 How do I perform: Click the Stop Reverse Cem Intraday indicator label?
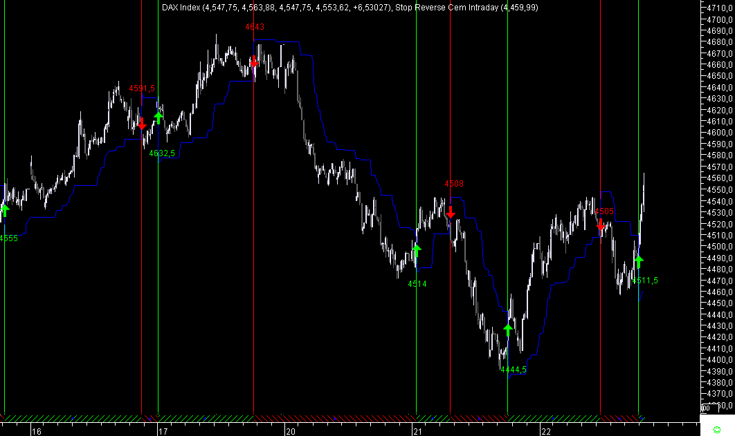[467, 8]
